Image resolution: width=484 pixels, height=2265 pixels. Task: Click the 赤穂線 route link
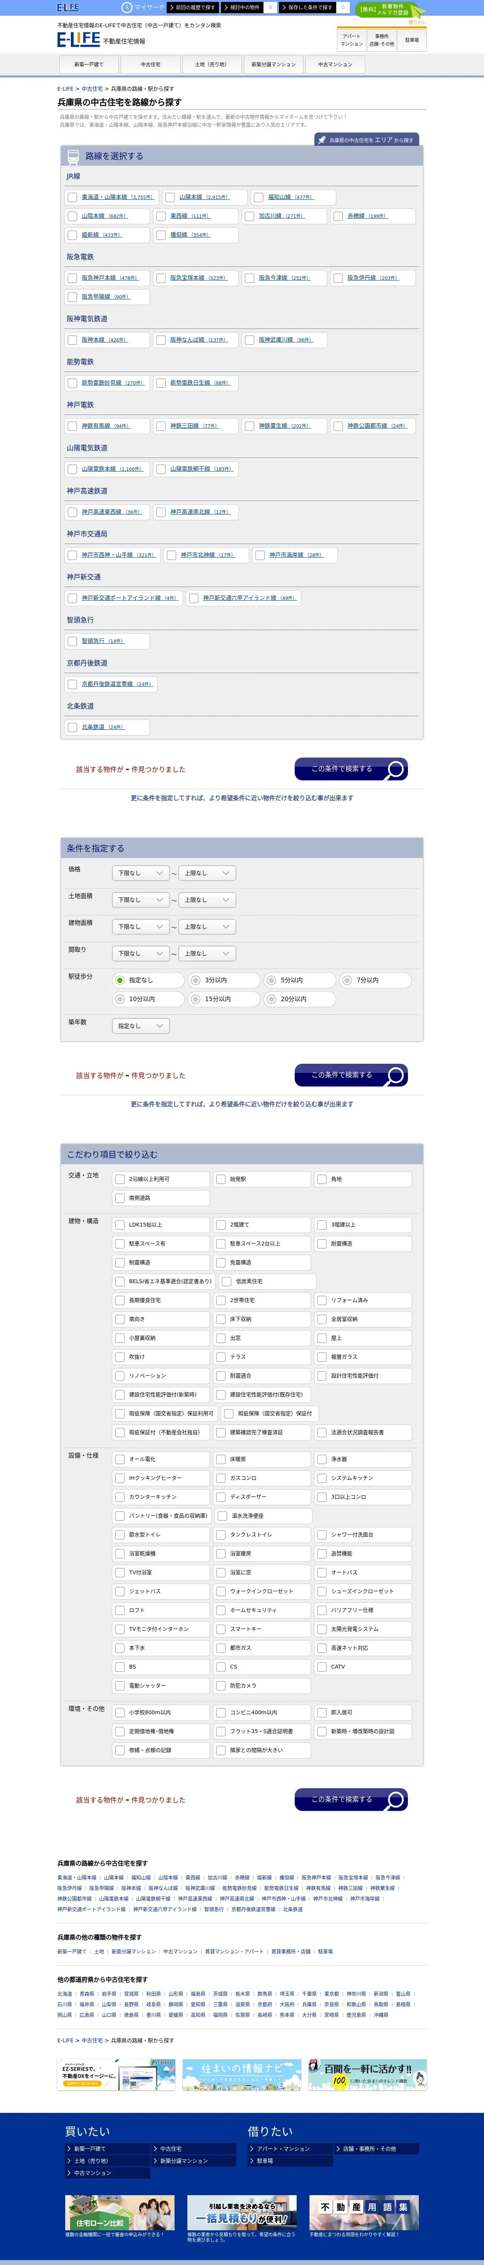[366, 216]
